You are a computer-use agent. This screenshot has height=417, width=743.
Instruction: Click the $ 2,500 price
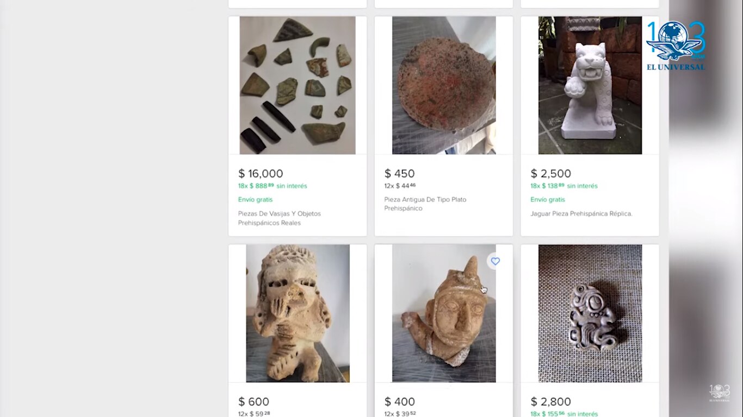(550, 174)
